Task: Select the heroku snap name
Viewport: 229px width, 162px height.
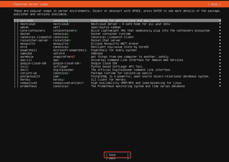Action: pyautogui.click(x=25, y=80)
